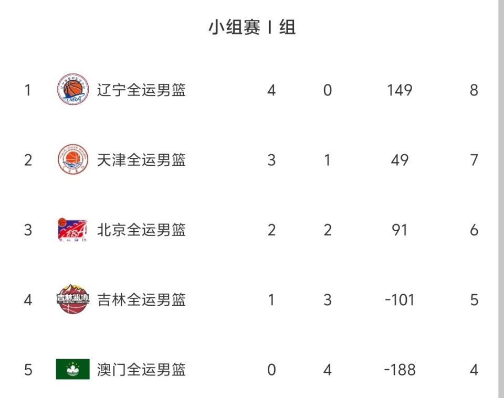Click Liaoning's wins count 4
The height and width of the screenshot is (398, 504).
tap(271, 90)
